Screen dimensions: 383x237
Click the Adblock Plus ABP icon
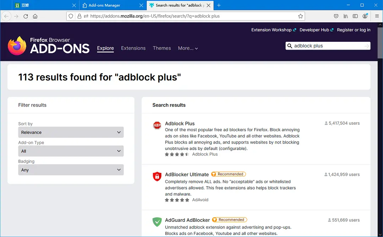click(x=157, y=125)
